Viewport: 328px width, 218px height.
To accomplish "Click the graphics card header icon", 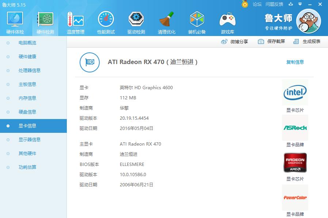I will tap(89, 62).
